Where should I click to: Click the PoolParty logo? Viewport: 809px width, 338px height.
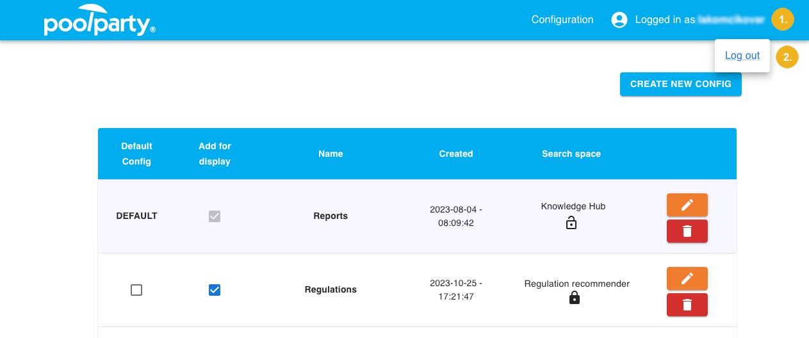tap(99, 20)
